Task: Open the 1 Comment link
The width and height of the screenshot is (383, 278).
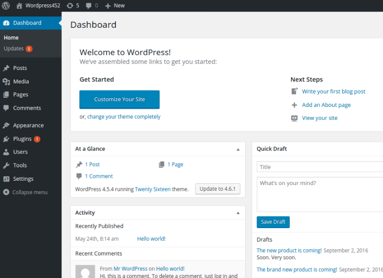Action: 99,176
